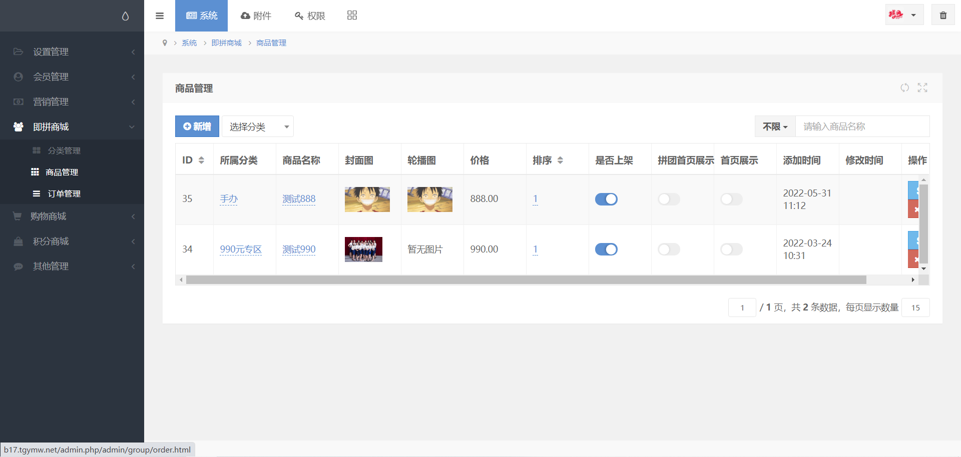Image resolution: width=961 pixels, height=457 pixels.
Task: Click the 请输入商品名称 search field
Action: (x=862, y=127)
